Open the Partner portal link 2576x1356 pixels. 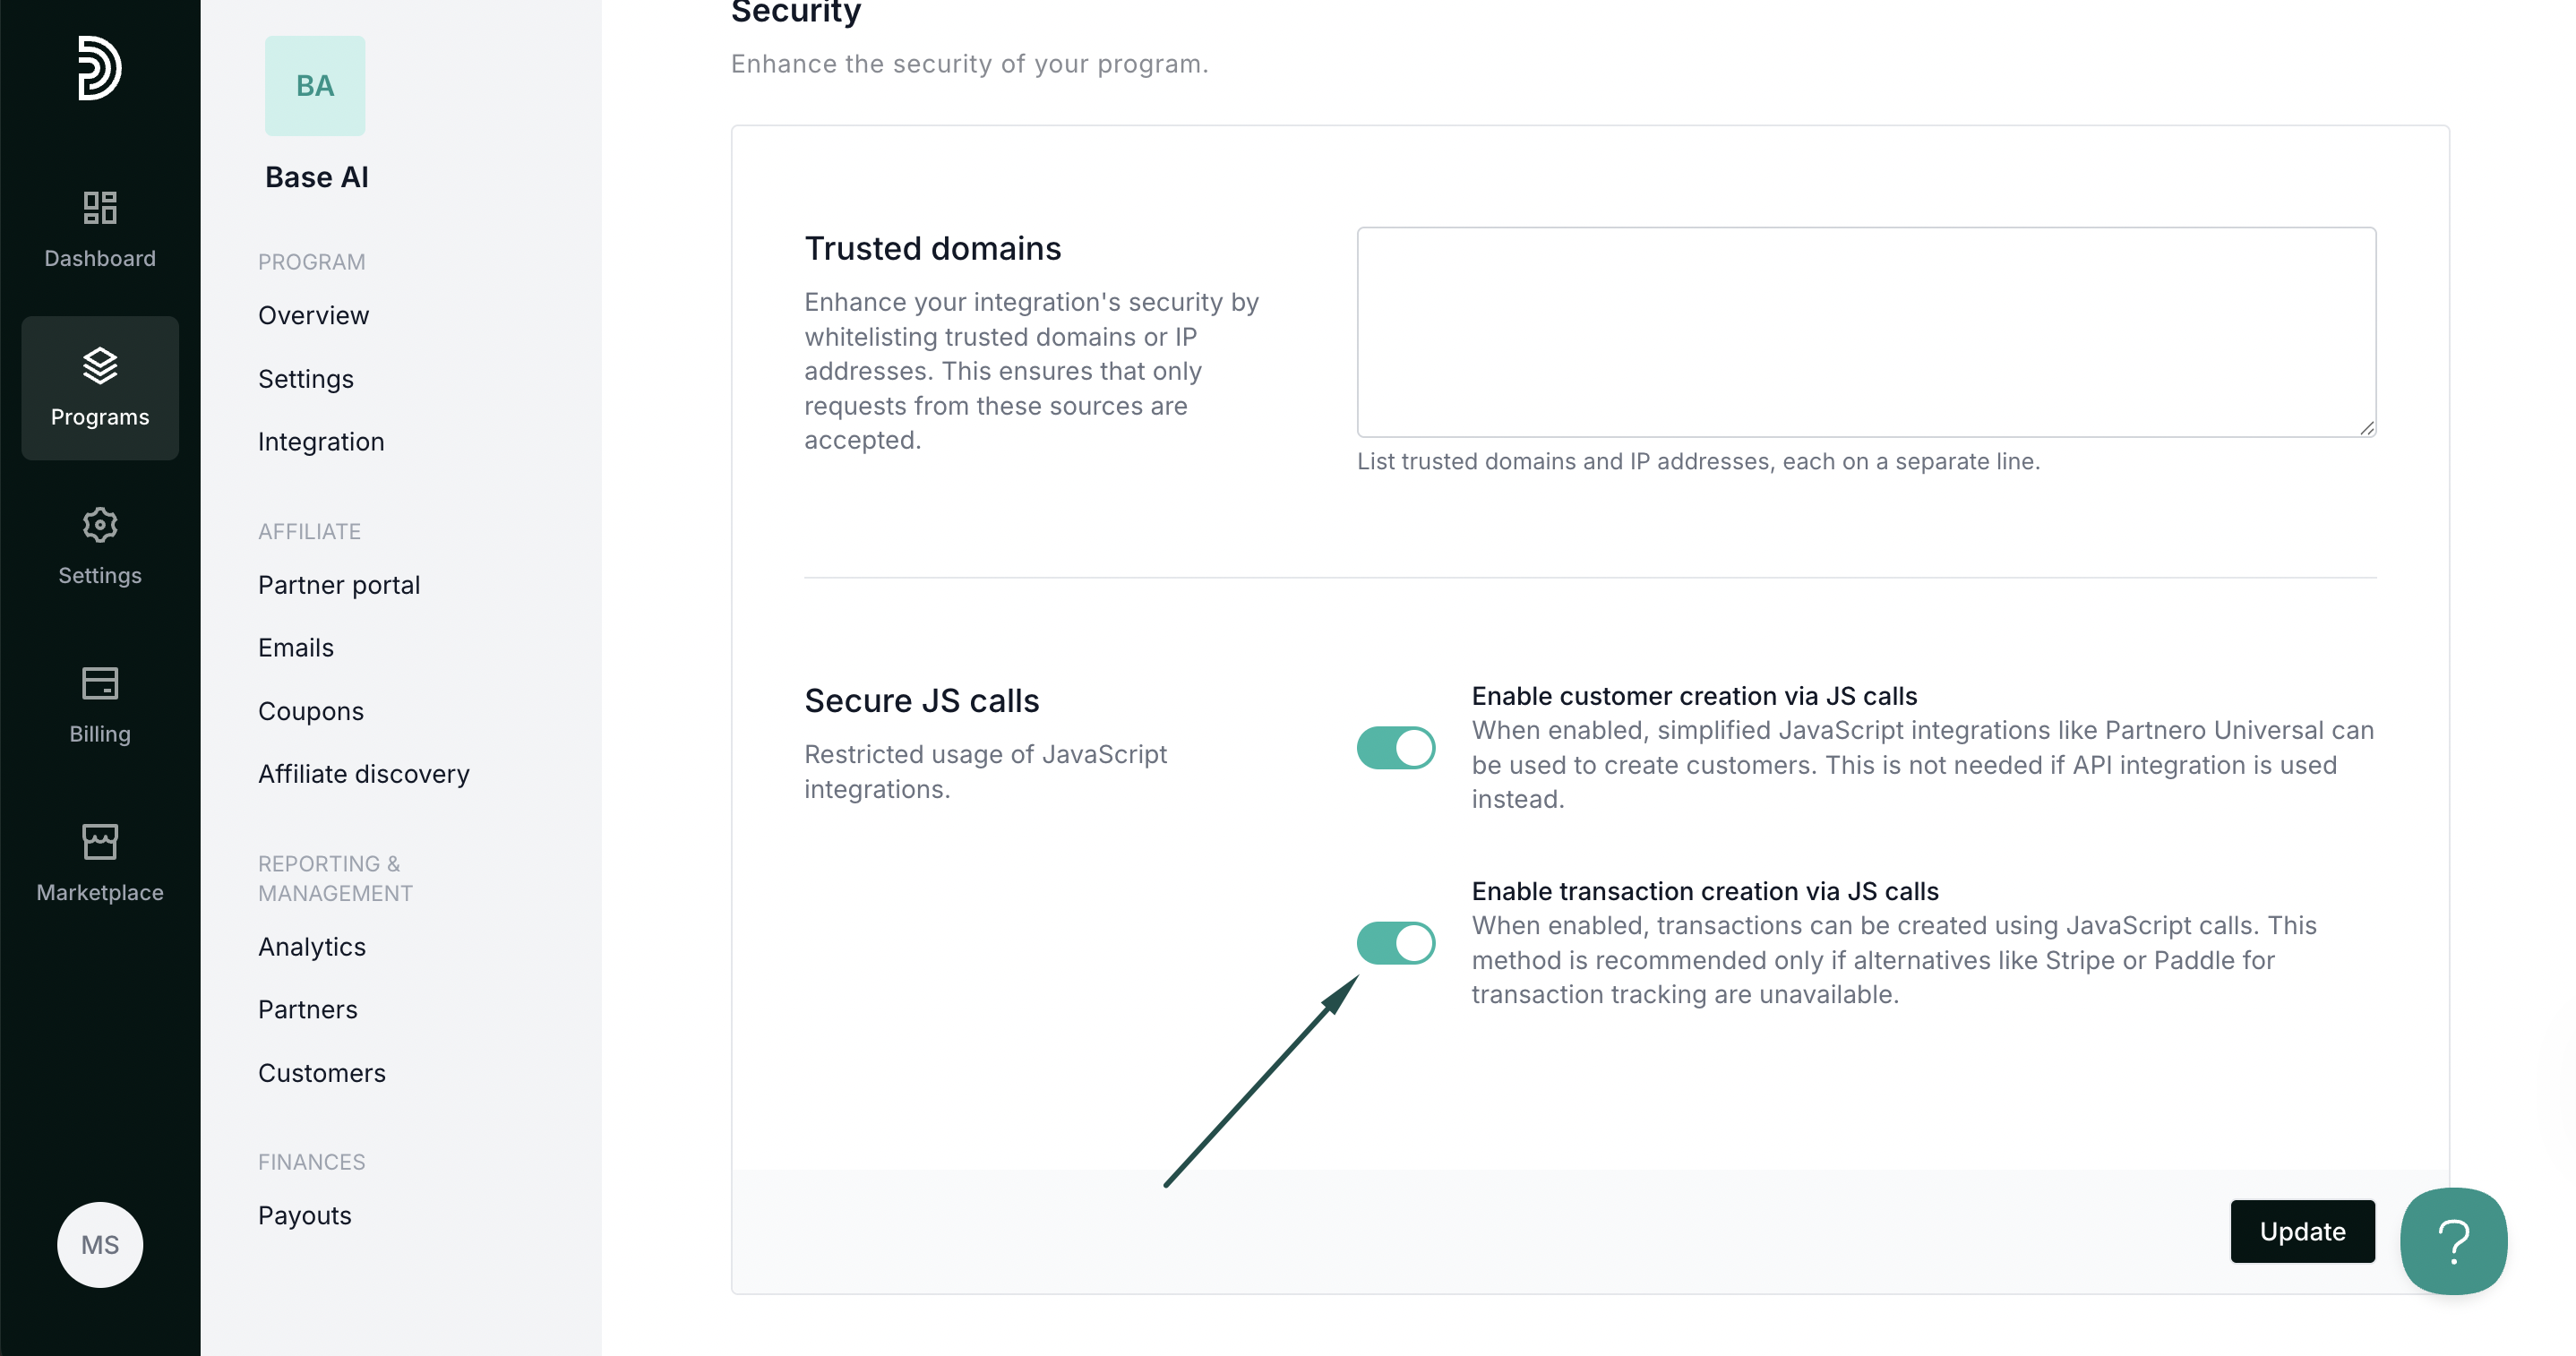tap(339, 585)
